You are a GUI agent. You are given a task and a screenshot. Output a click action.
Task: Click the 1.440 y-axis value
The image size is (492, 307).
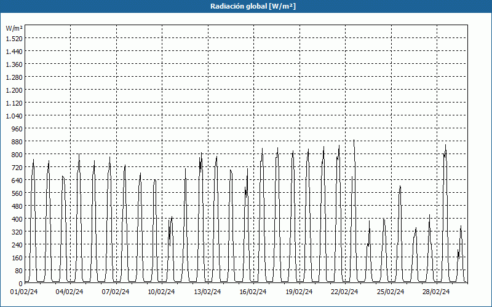(x=14, y=52)
